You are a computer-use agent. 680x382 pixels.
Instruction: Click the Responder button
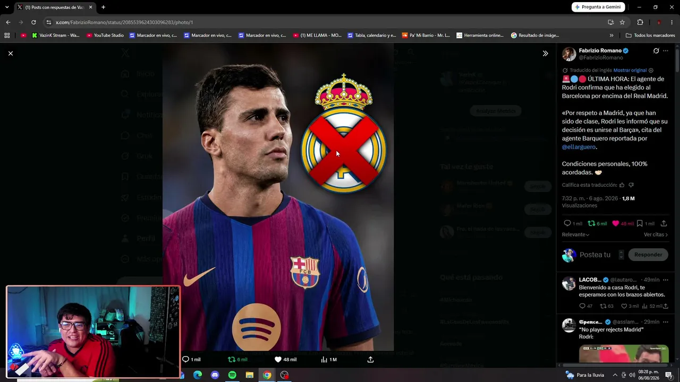648,255
